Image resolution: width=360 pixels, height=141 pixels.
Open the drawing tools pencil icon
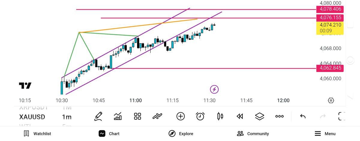[x=98, y=116]
